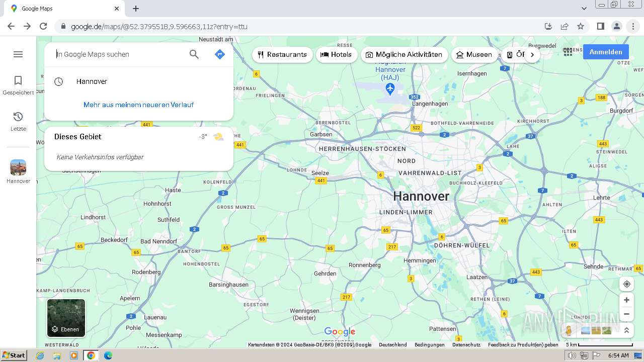This screenshot has width=644, height=362.
Task: Filter the map by Hotels
Action: click(337, 55)
